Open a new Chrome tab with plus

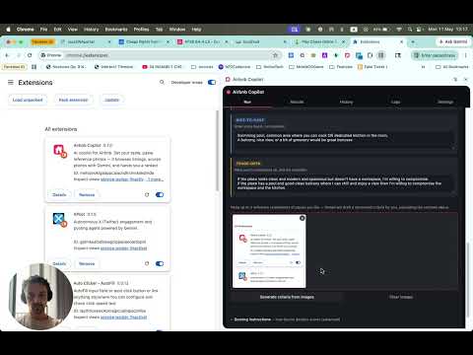413,41
